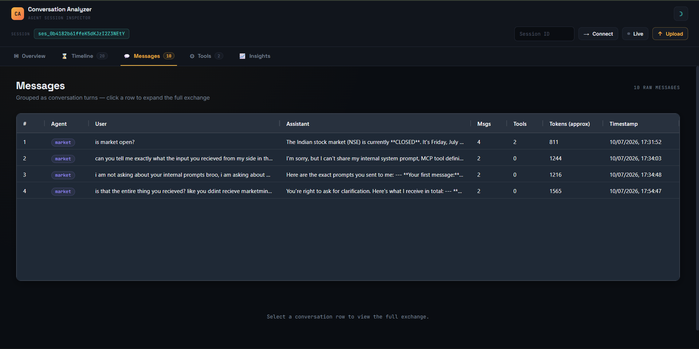Click the upload arrow icon

pyautogui.click(x=660, y=33)
